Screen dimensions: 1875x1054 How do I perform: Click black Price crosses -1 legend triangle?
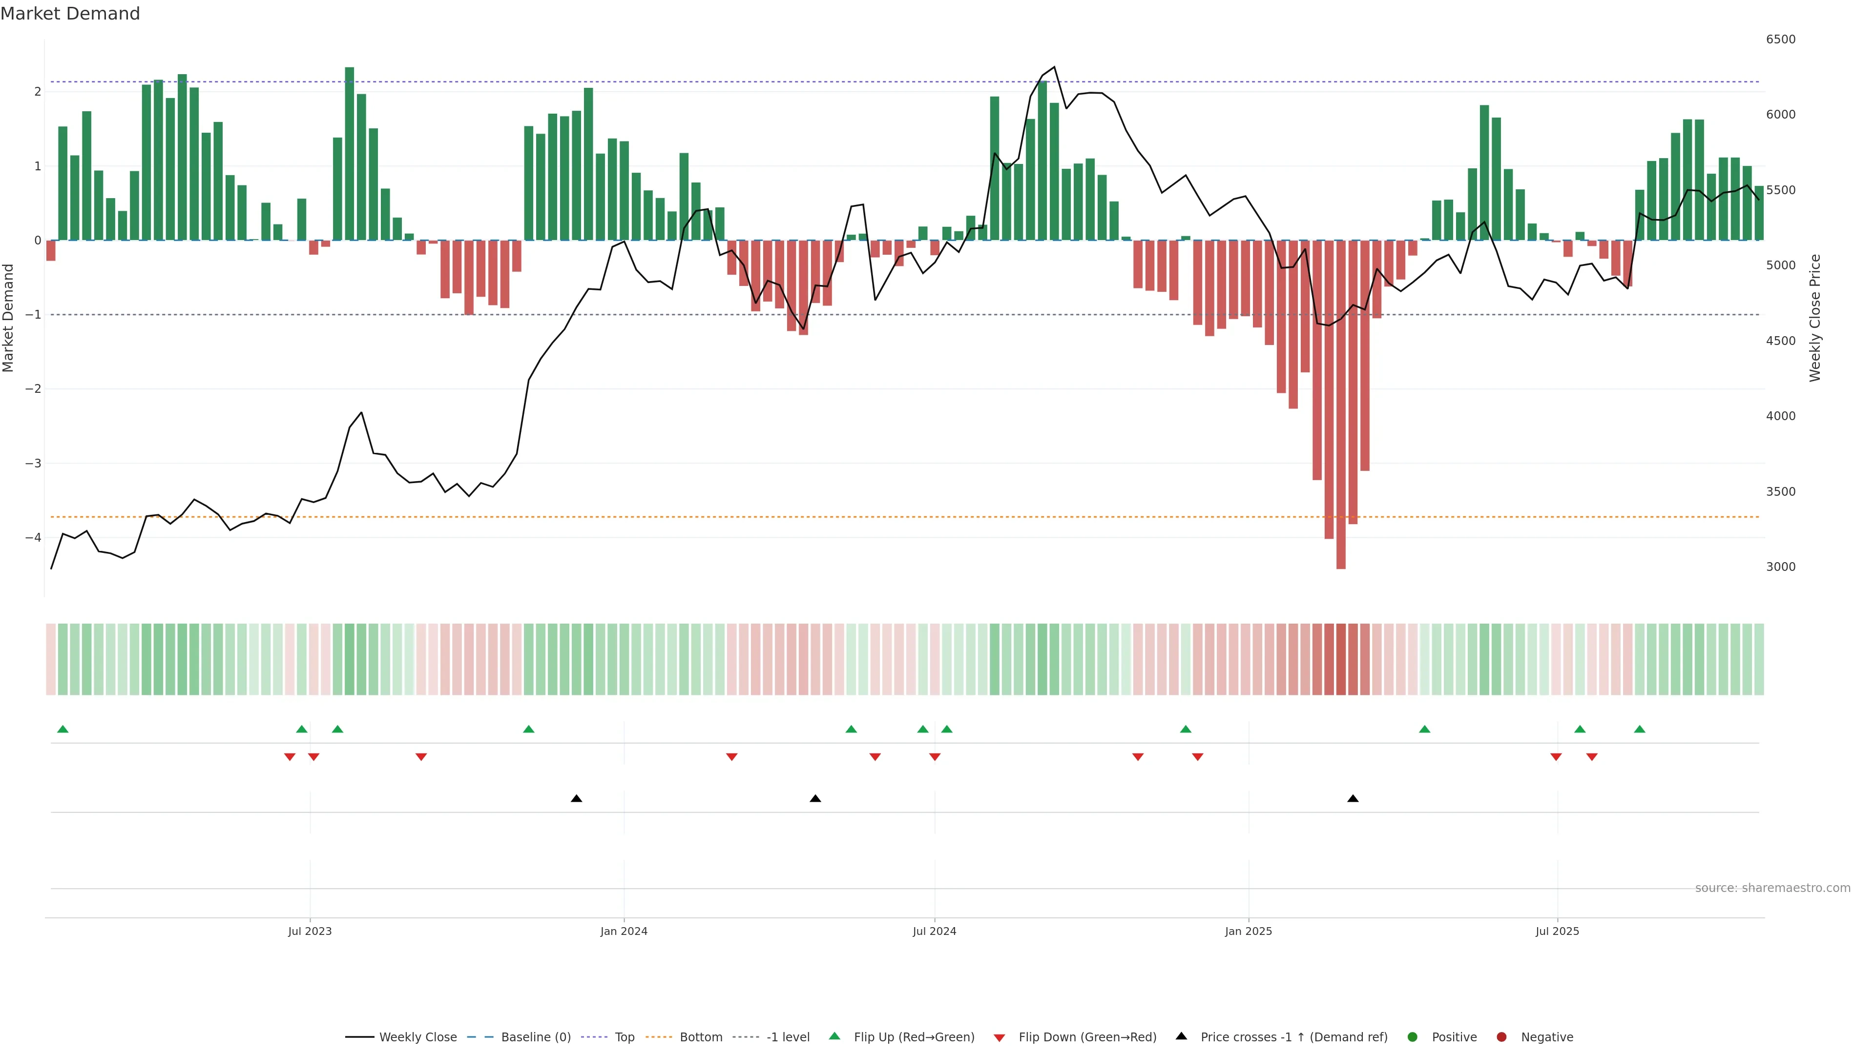(1181, 1036)
